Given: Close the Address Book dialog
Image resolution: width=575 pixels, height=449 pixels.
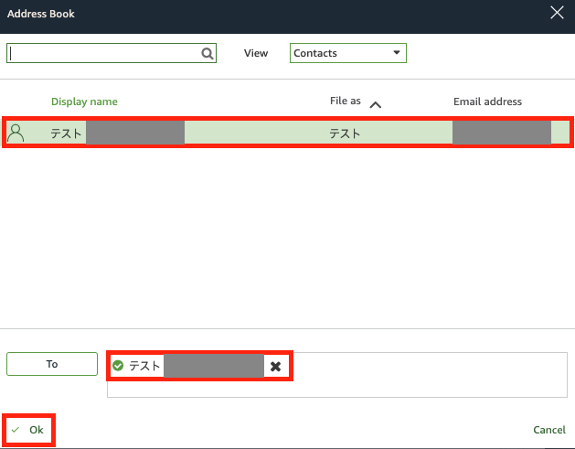Looking at the screenshot, I should tap(556, 13).
